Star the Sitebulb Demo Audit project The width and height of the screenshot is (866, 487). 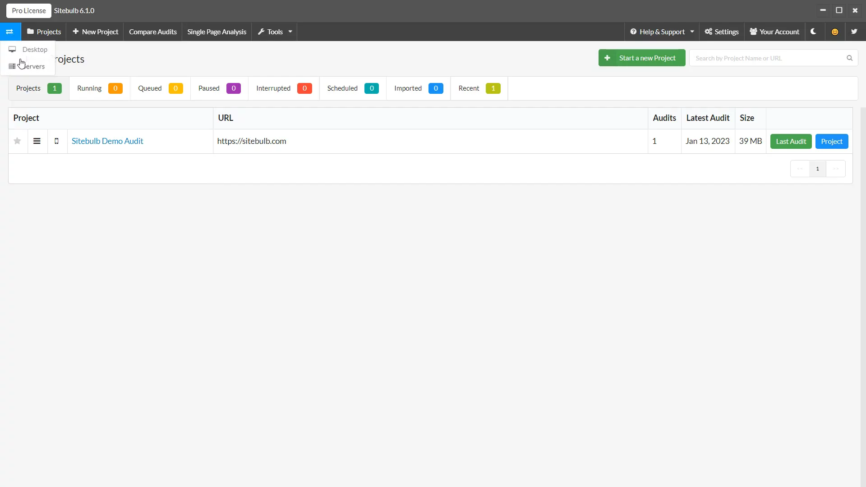pyautogui.click(x=17, y=141)
